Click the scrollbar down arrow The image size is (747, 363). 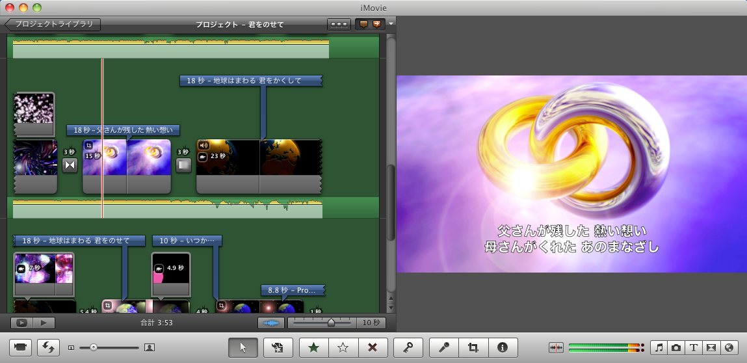click(x=391, y=308)
